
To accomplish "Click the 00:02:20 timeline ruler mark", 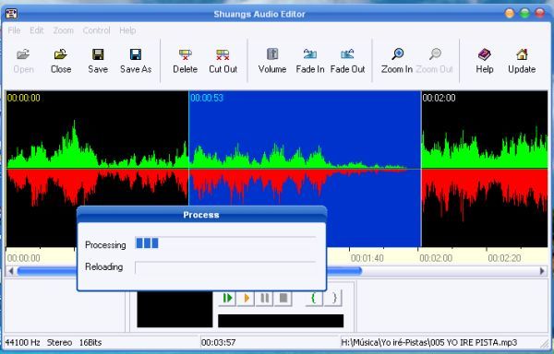I will pyautogui.click(x=504, y=258).
